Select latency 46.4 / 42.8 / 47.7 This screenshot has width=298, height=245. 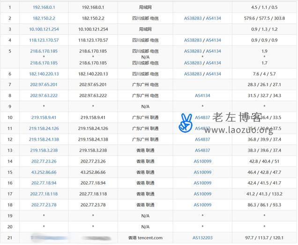click(x=264, y=173)
